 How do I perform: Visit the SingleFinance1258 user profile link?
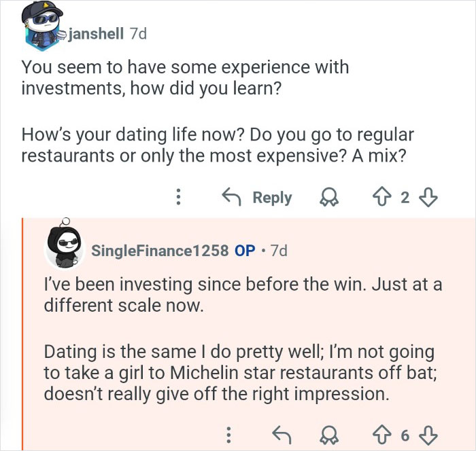[x=160, y=250]
